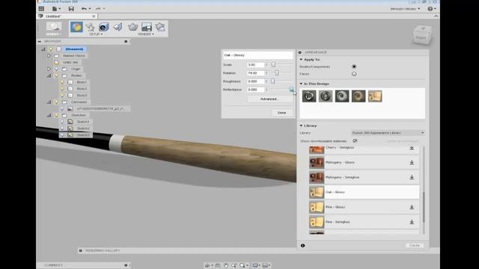This screenshot has width=479, height=269.
Task: Open Advanced appearance settings
Action: coord(269,99)
